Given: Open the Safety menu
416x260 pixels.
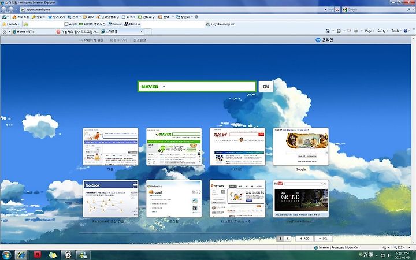Looking at the screenshot, I should pos(382,31).
